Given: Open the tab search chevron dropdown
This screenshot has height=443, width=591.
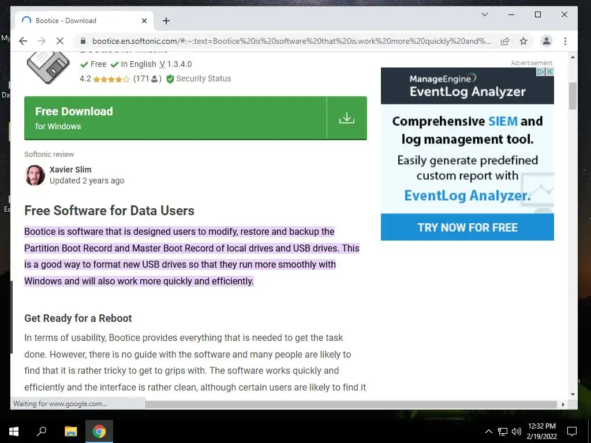Looking at the screenshot, I should coord(485,14).
